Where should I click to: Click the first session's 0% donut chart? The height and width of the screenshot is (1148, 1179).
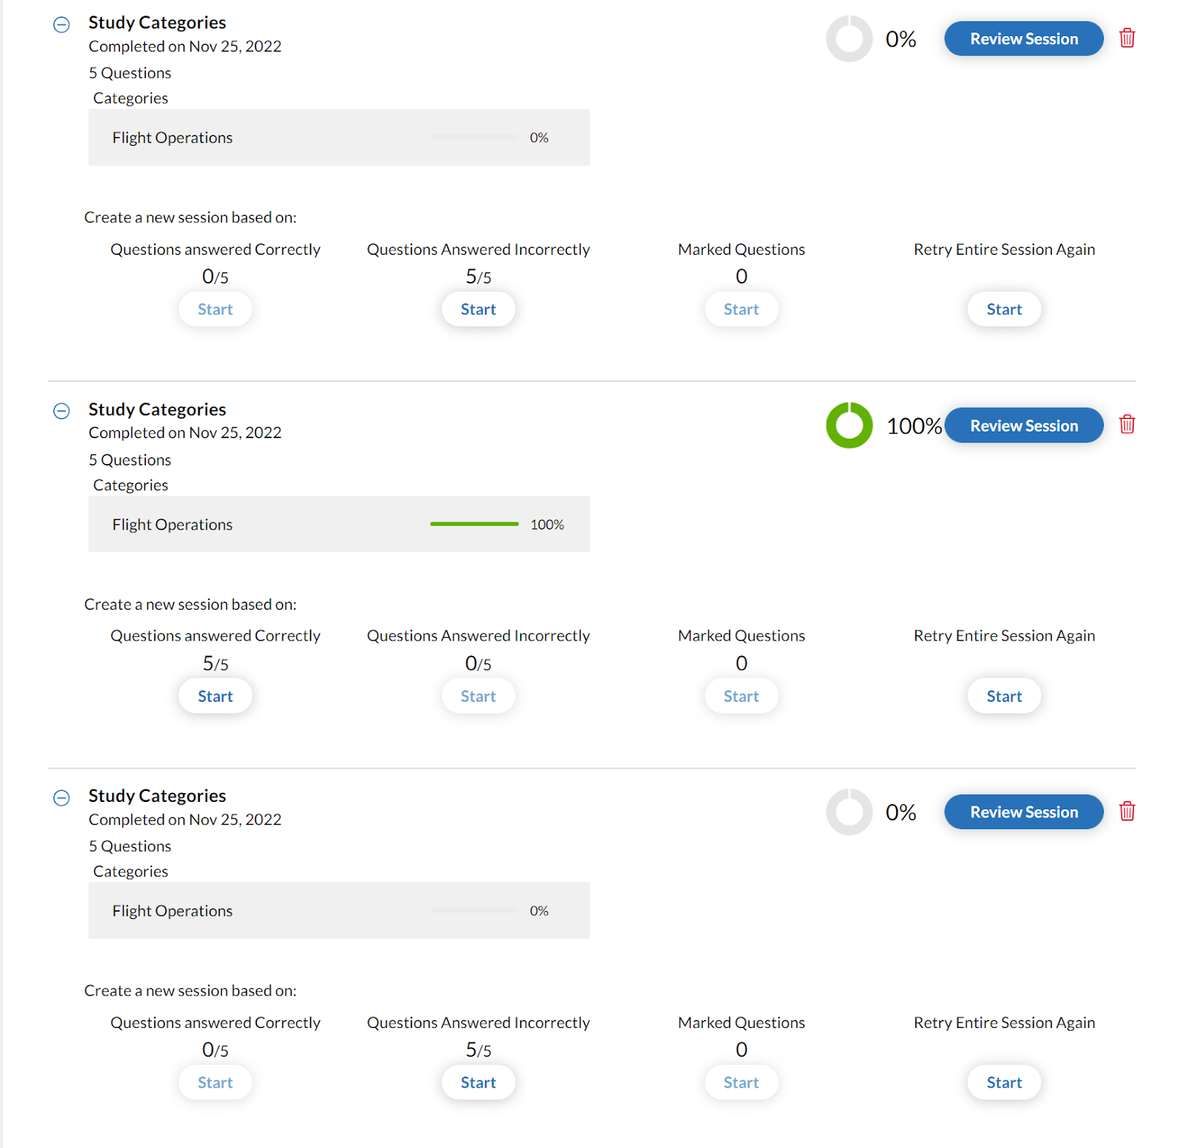point(849,38)
